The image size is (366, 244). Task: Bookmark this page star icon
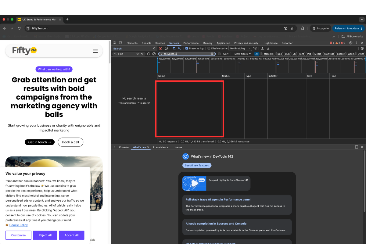(292, 28)
